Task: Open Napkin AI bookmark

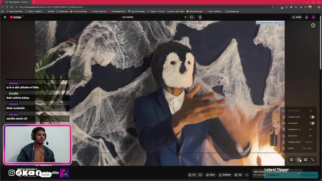Action: [156, 11]
